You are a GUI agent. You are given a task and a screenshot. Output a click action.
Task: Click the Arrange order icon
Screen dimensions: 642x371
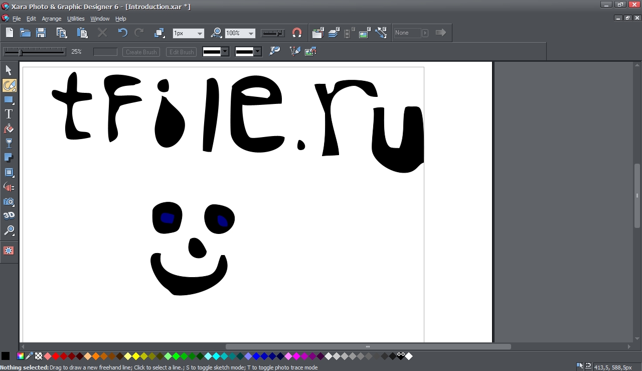coord(159,33)
